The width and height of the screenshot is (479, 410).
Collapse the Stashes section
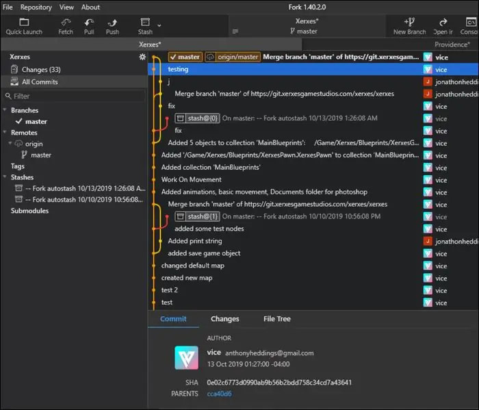[x=5, y=177]
